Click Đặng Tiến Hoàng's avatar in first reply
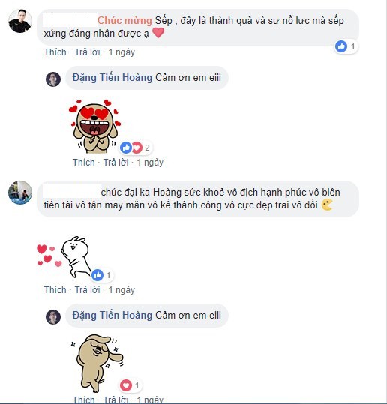 click(x=53, y=79)
